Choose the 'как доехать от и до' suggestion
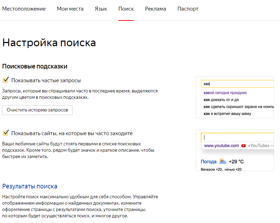This screenshot has width=280, height=223. coord(221,100)
